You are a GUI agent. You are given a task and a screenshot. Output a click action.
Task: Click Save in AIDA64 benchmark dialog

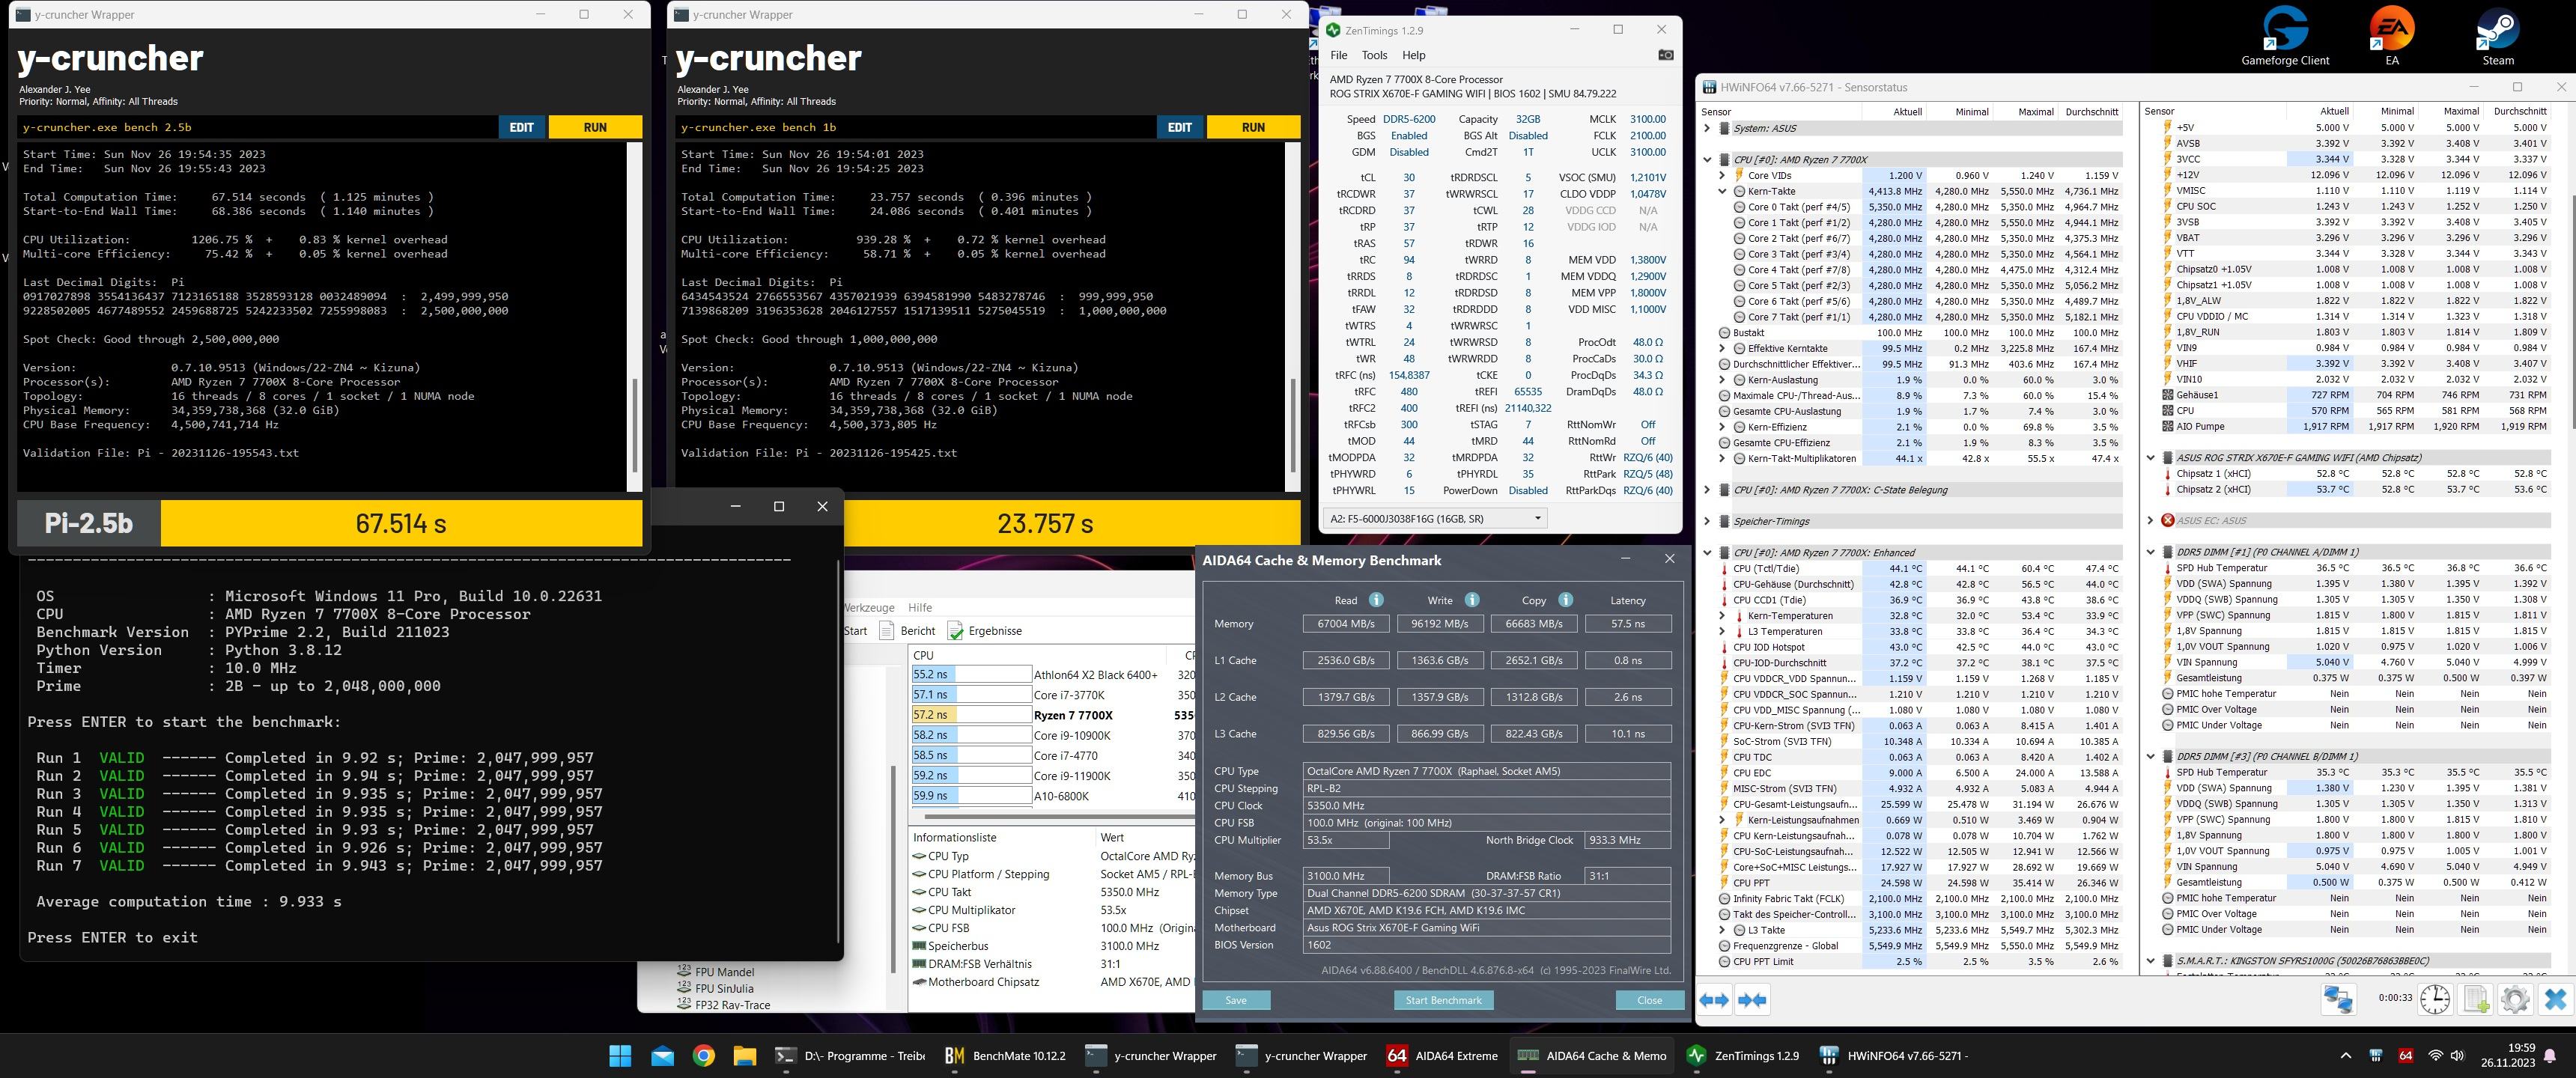[x=1236, y=1000]
